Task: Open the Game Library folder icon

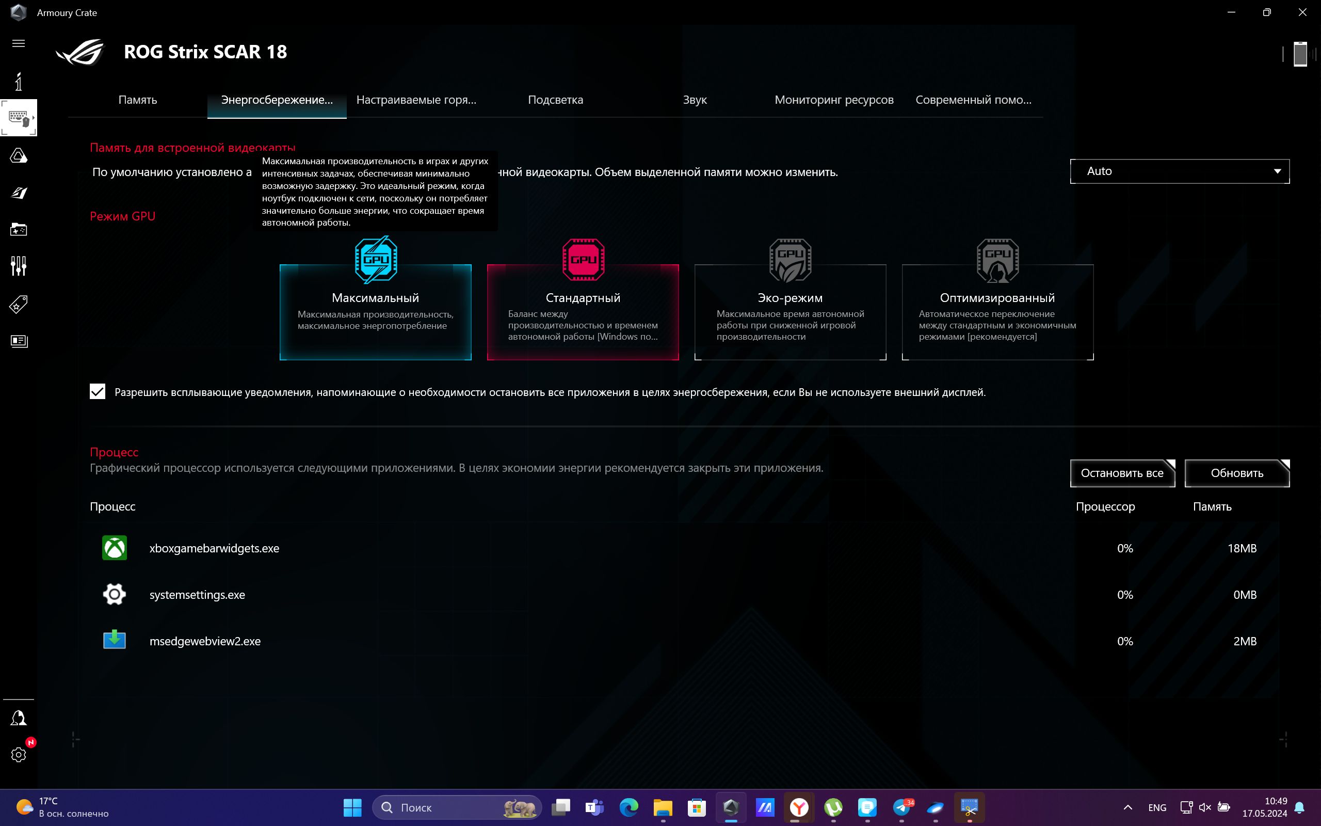Action: click(x=19, y=229)
